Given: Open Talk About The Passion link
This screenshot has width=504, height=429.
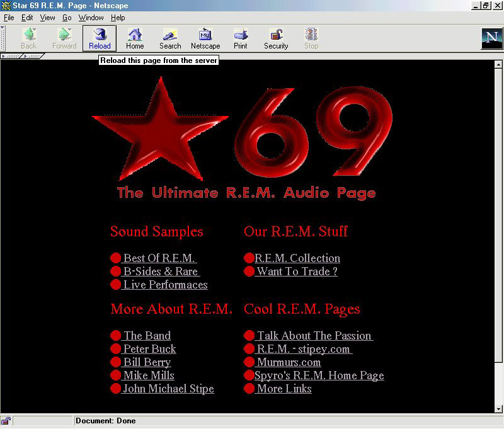Looking at the screenshot, I should click(314, 336).
